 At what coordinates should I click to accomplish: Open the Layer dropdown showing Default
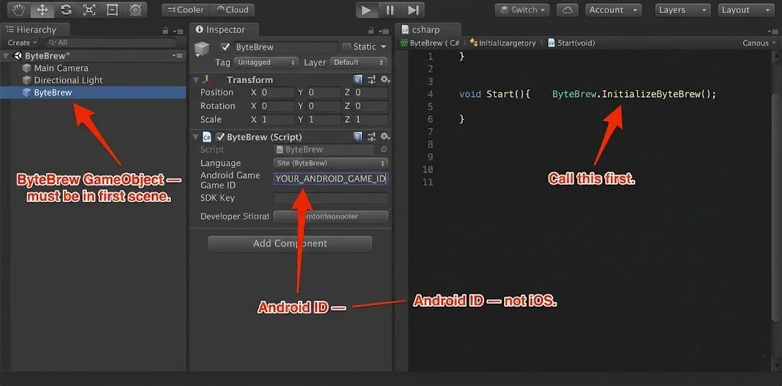coord(358,63)
